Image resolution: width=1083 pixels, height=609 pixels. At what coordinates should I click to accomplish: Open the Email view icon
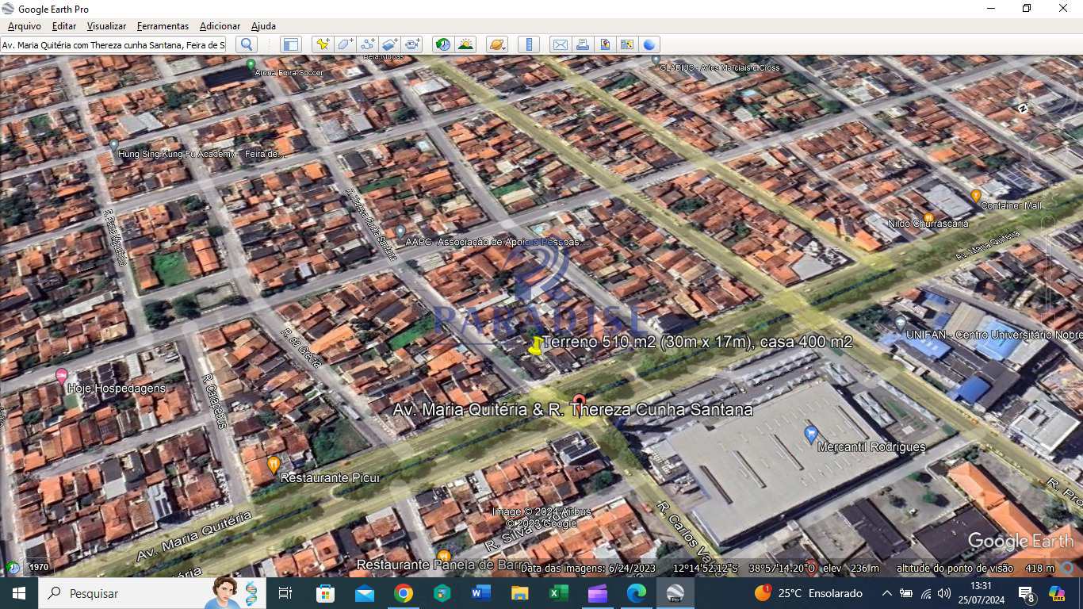coord(560,44)
